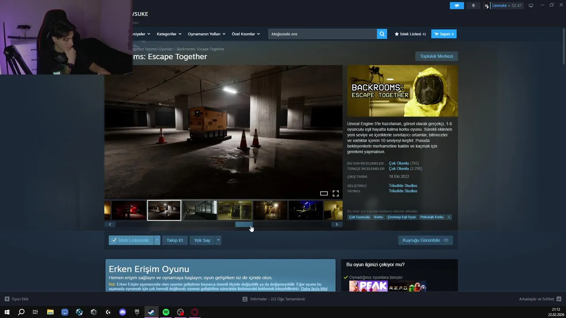Select the blue-lit dark screenshot thumbnail
Screen dimensions: 566x318
click(x=306, y=210)
